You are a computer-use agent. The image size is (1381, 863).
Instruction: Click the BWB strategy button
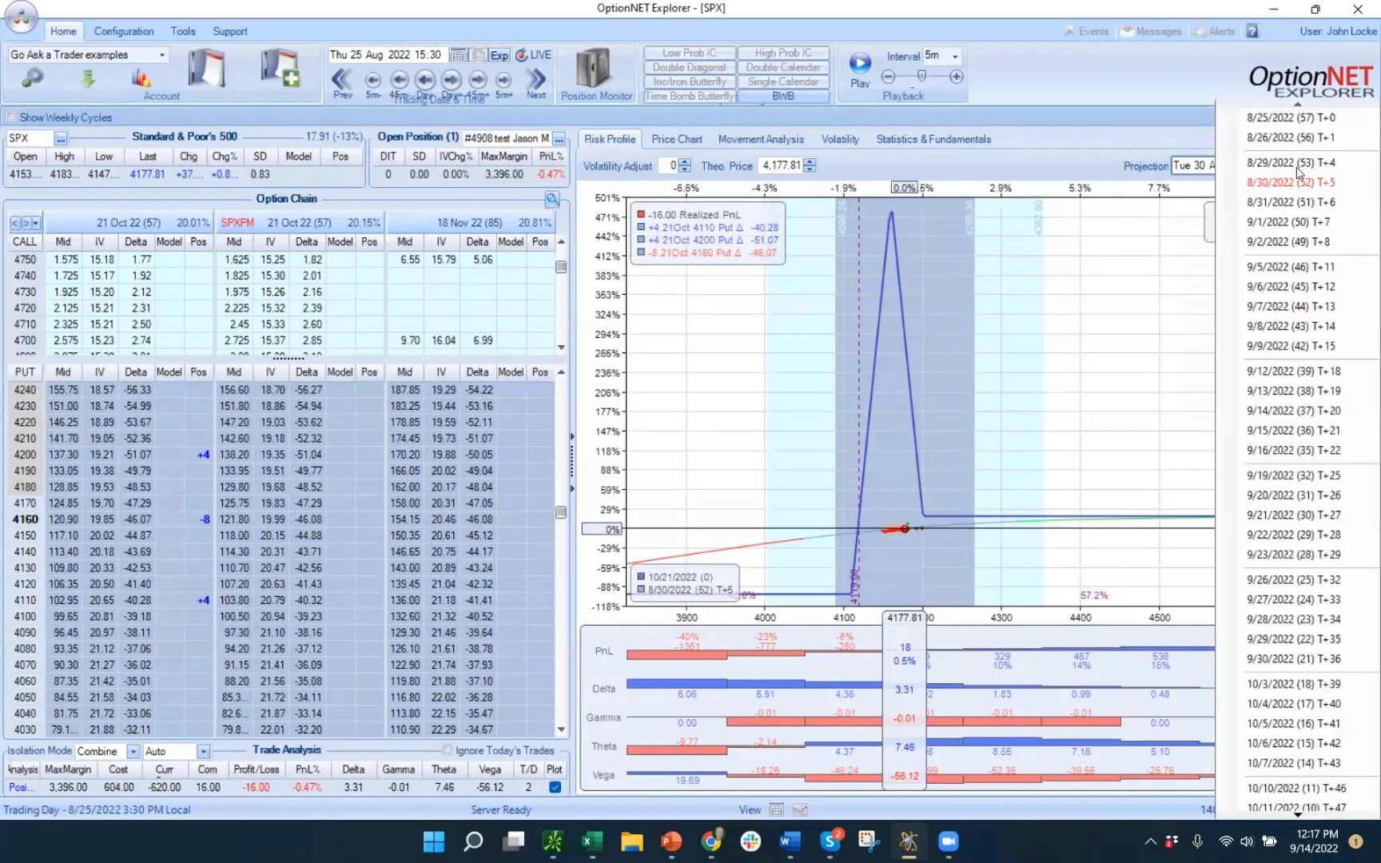783,96
